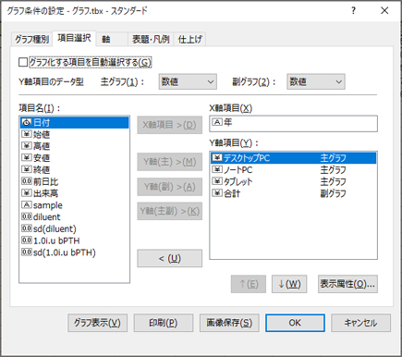Viewport: 402px width, 357px height.
Task: Select 安値 in the 項目名 list
Action: click(x=74, y=158)
